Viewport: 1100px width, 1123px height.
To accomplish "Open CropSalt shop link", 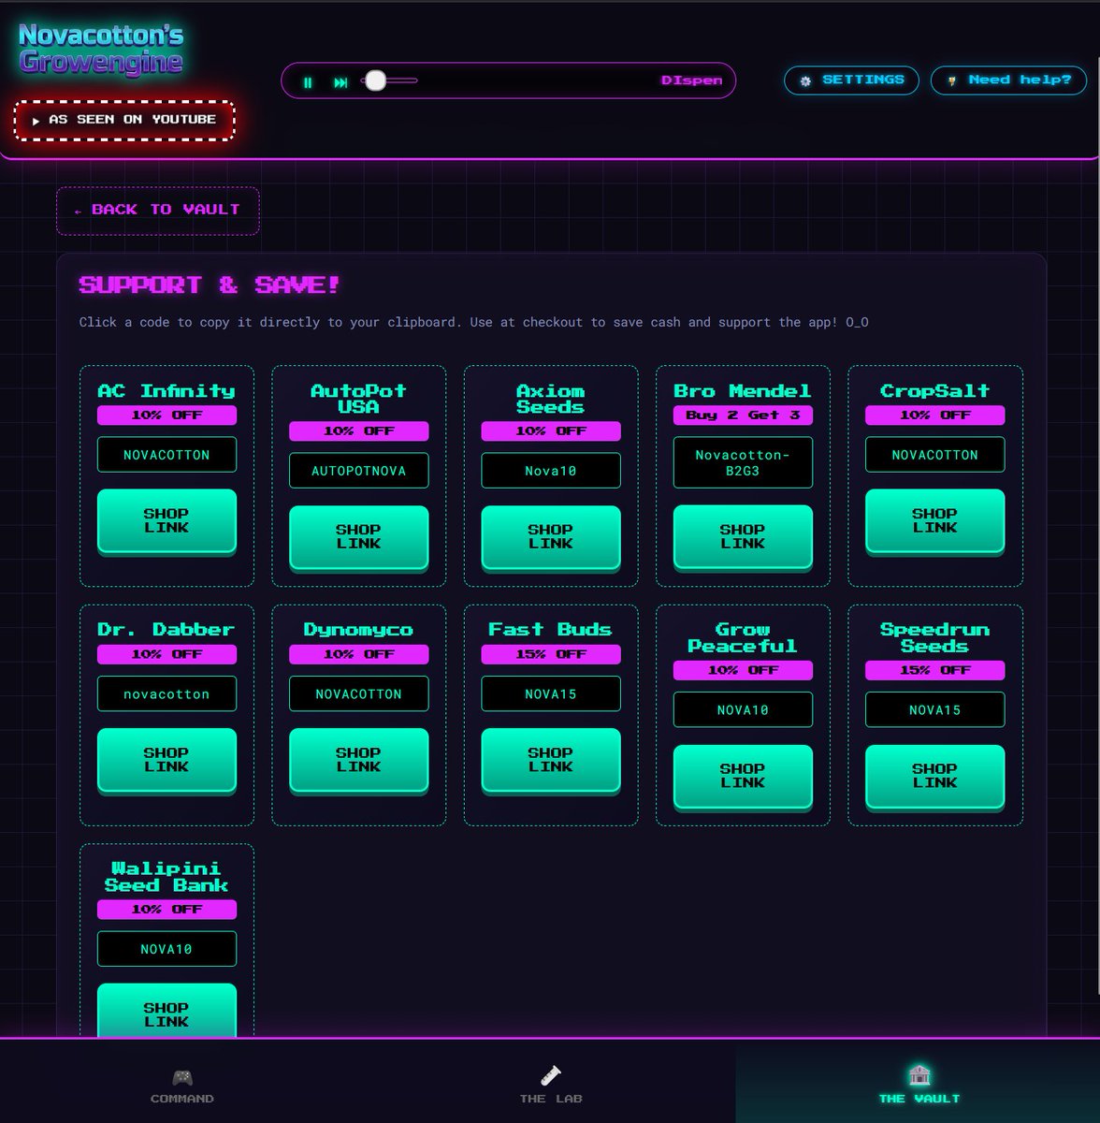I will pyautogui.click(x=935, y=521).
